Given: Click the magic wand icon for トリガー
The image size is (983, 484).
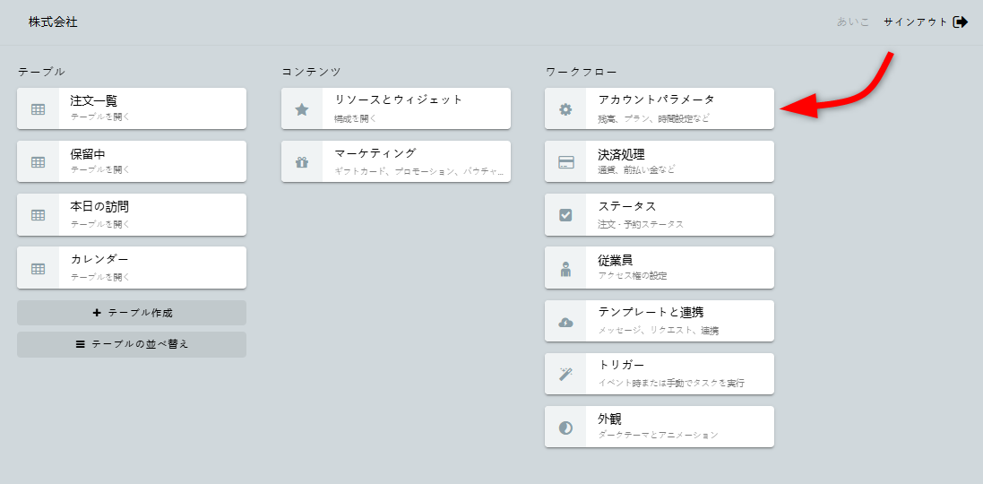Looking at the screenshot, I should [x=565, y=374].
